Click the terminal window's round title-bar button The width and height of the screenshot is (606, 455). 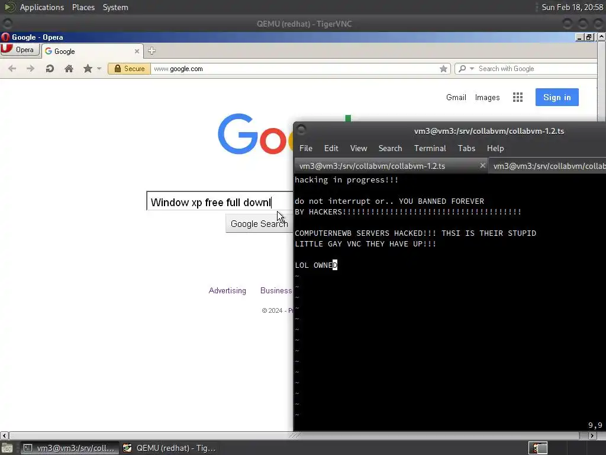tap(301, 130)
